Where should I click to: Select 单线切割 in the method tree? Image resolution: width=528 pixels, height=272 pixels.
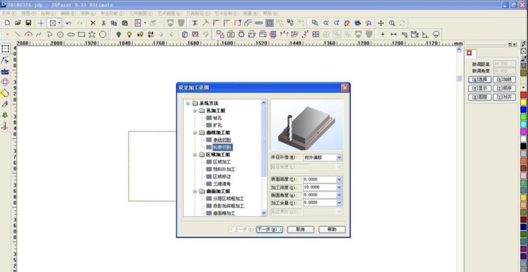pyautogui.click(x=222, y=140)
